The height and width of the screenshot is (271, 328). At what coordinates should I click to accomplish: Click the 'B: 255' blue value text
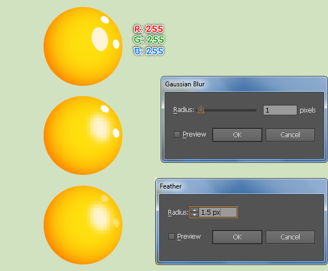149,51
